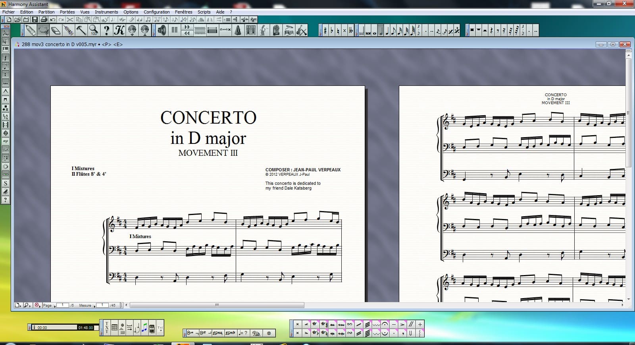This screenshot has width=635, height=345.
Task: Click the Mesure number input field
Action: [x=102, y=305]
